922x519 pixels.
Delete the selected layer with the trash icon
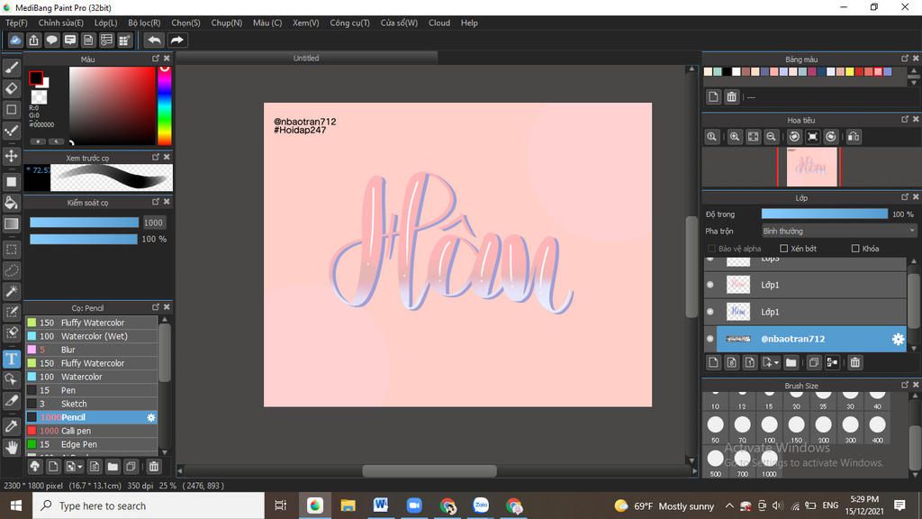855,362
